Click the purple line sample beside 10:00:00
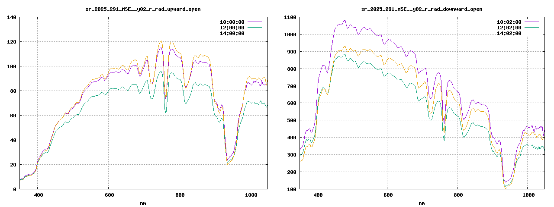The width and height of the screenshot is (554, 207). click(x=255, y=22)
